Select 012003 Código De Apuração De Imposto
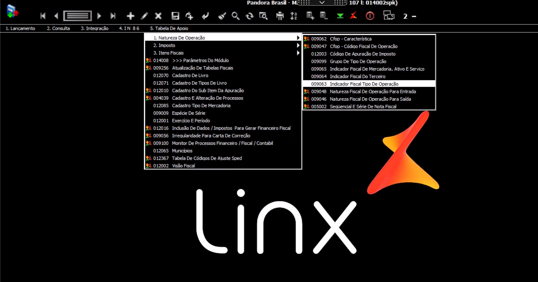Screen dimensions: 538x282 click(x=369, y=54)
